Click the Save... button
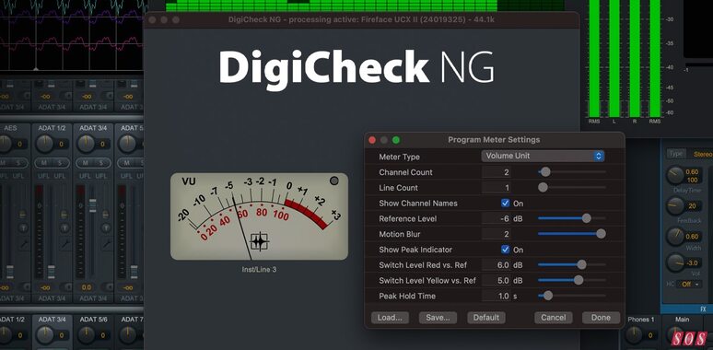 click(438, 318)
